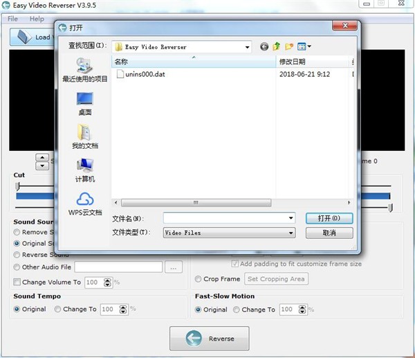Select Change To under Fast-Slow Motion
Image resolution: width=415 pixels, height=358 pixels.
click(236, 310)
